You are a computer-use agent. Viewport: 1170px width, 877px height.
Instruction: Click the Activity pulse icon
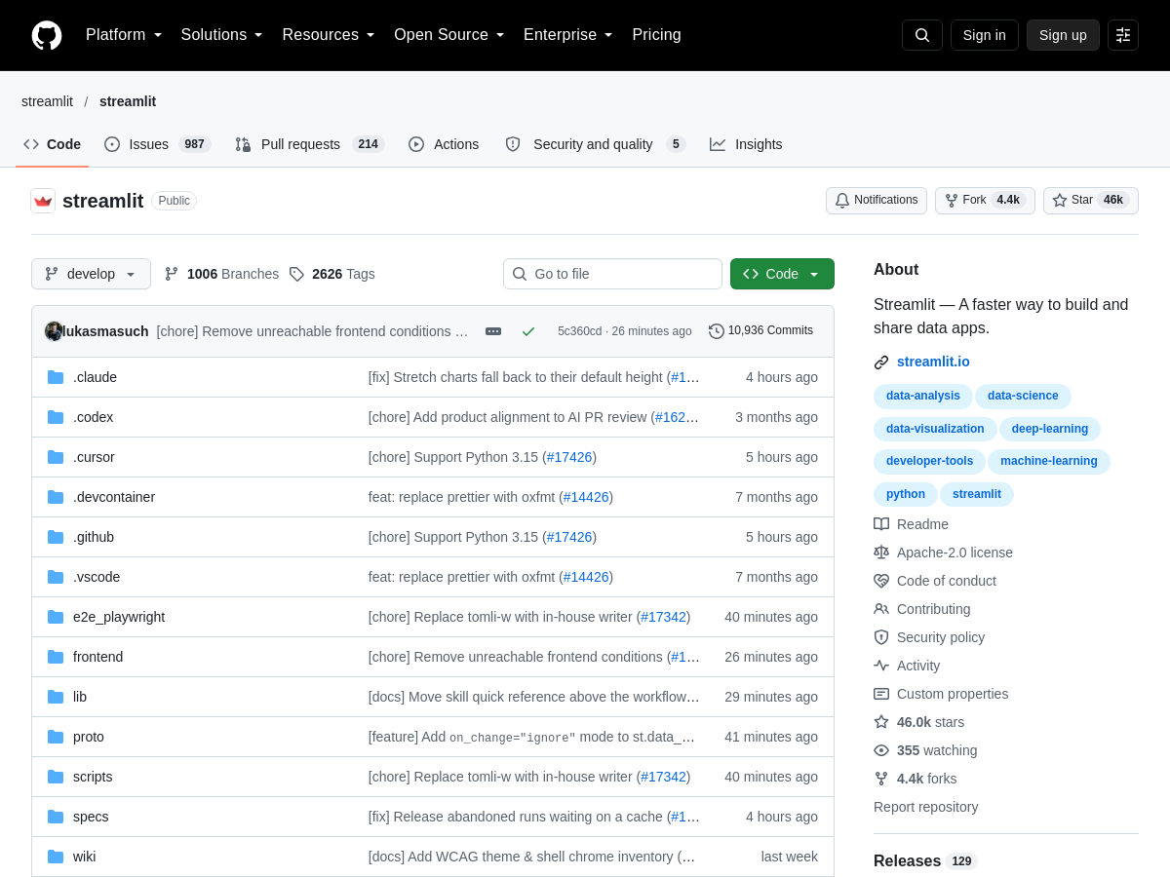click(881, 666)
